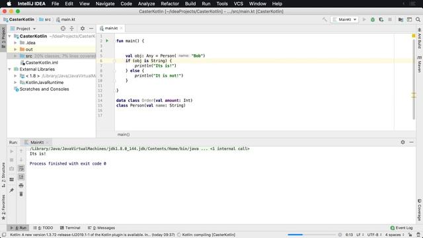Print the Run console output
Viewport: 423px width, 238px height.
pyautogui.click(x=21, y=185)
